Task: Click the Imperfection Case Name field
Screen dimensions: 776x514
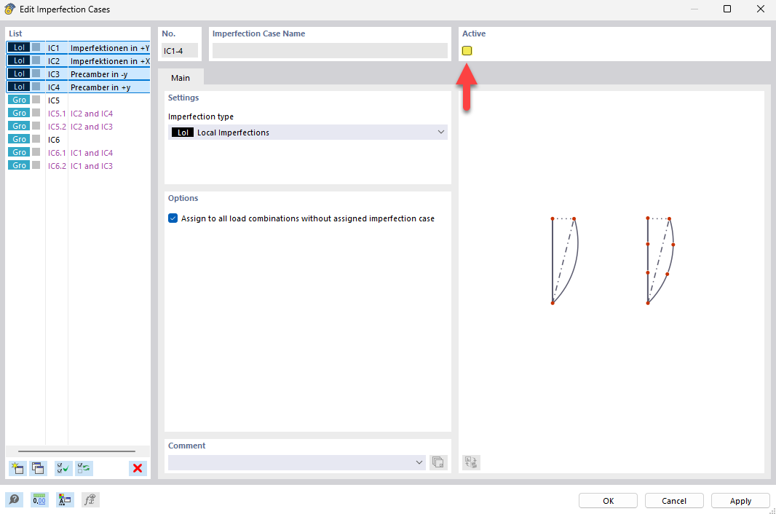Action: pos(330,50)
